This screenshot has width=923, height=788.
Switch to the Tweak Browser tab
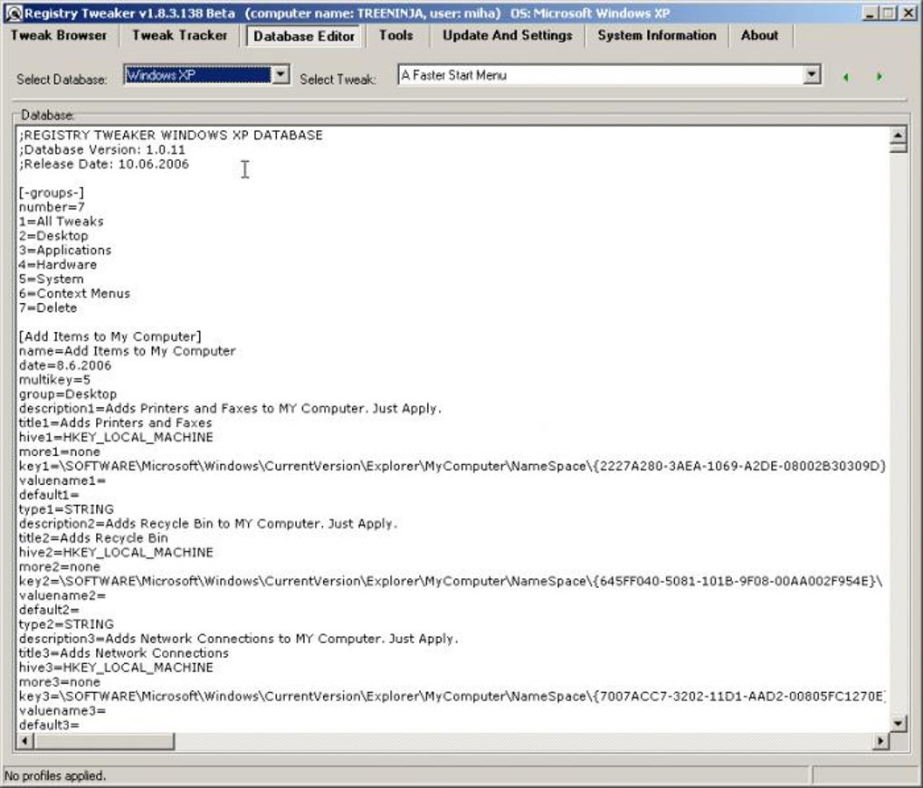coord(59,35)
